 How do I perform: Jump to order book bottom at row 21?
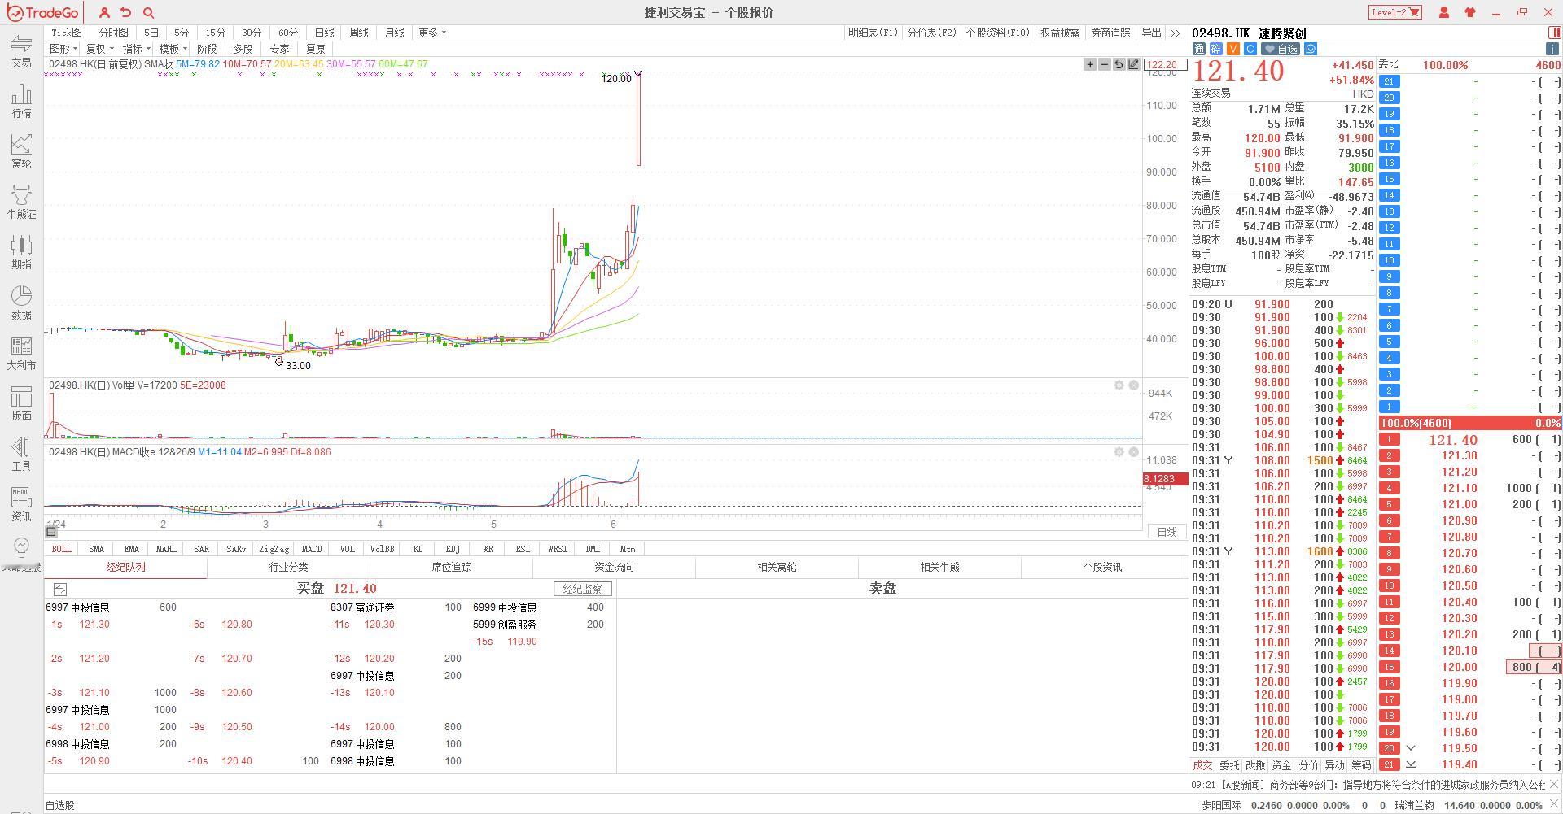tap(1411, 764)
